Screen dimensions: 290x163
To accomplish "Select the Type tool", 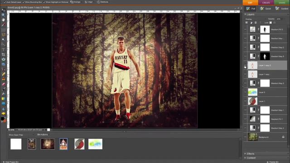I will tap(3, 49).
